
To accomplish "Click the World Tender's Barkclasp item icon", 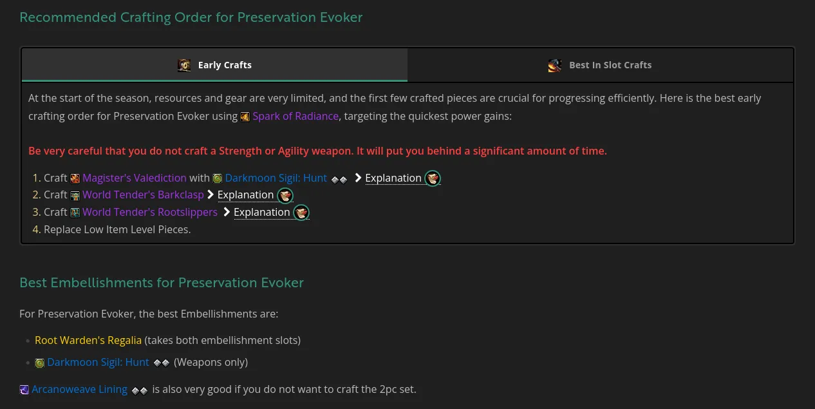I will 75,195.
